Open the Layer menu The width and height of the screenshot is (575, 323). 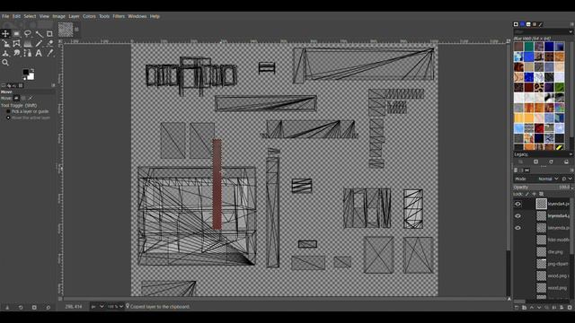(74, 16)
